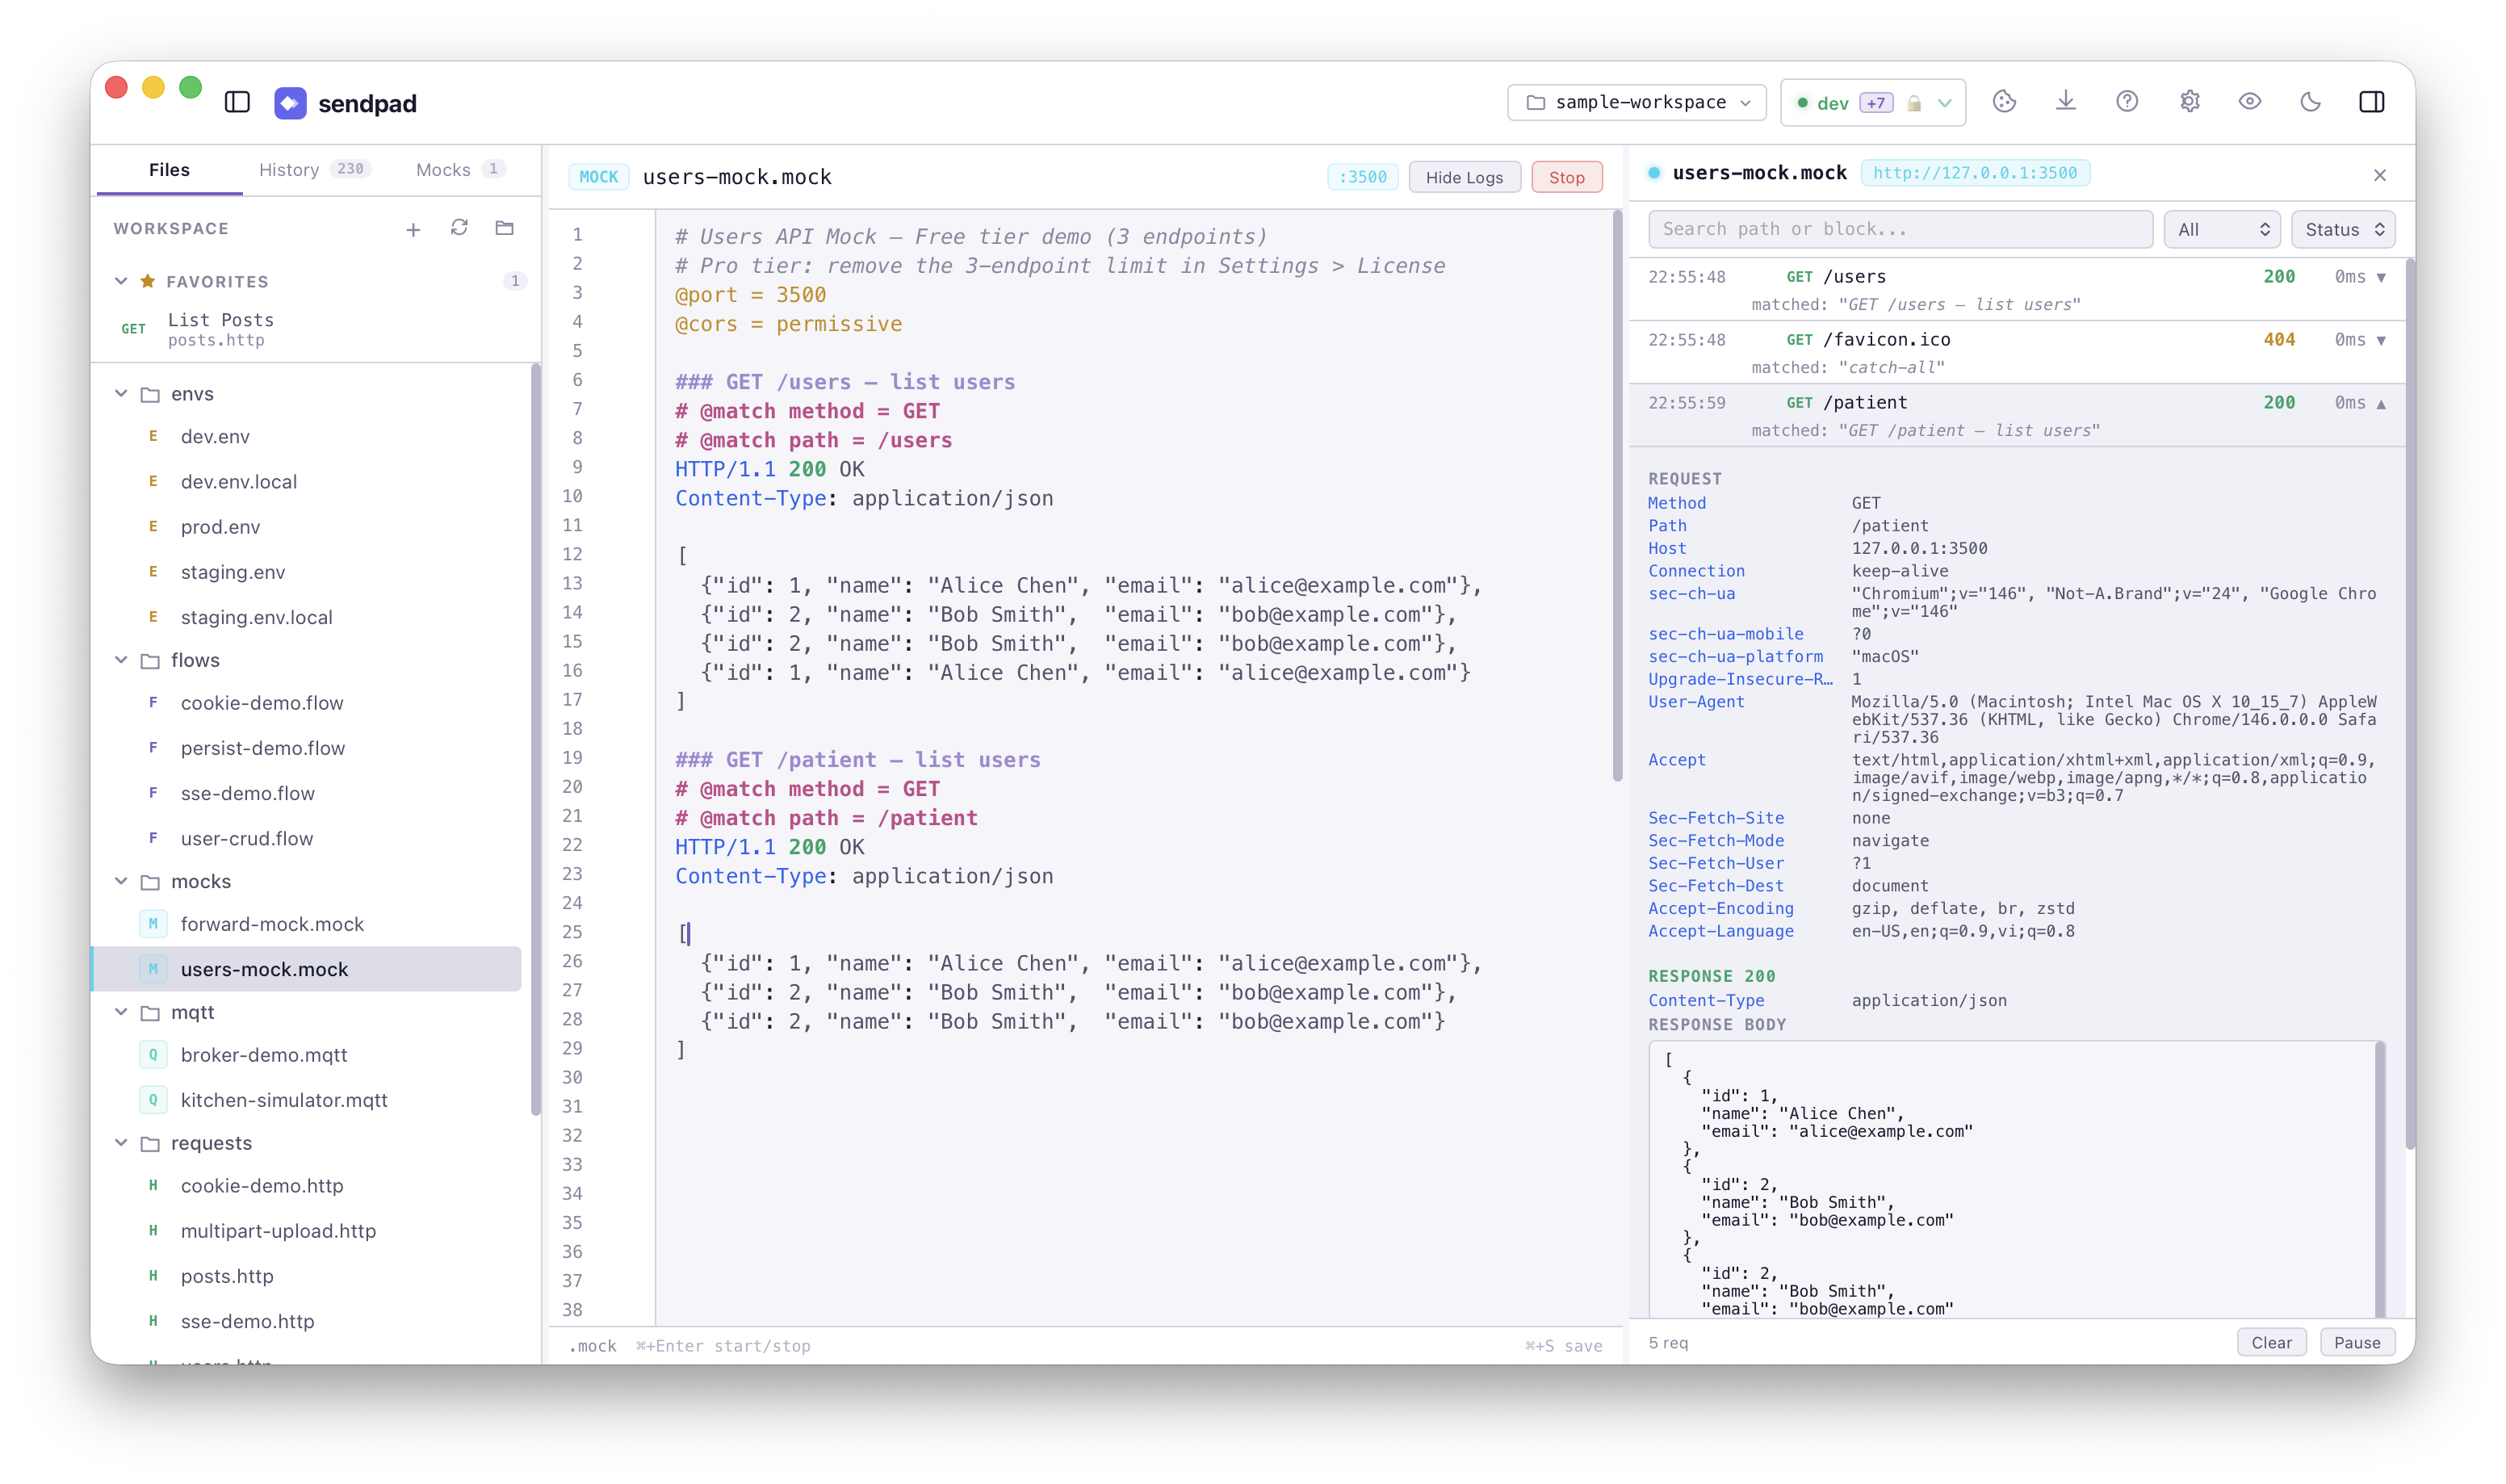
Task: Switch to the Files tab
Action: [169, 170]
